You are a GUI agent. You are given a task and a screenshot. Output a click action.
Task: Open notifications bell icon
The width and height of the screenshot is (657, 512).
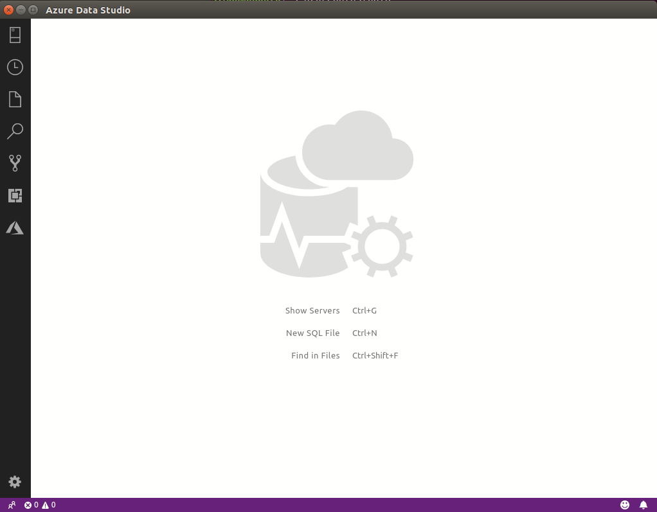[x=643, y=505]
